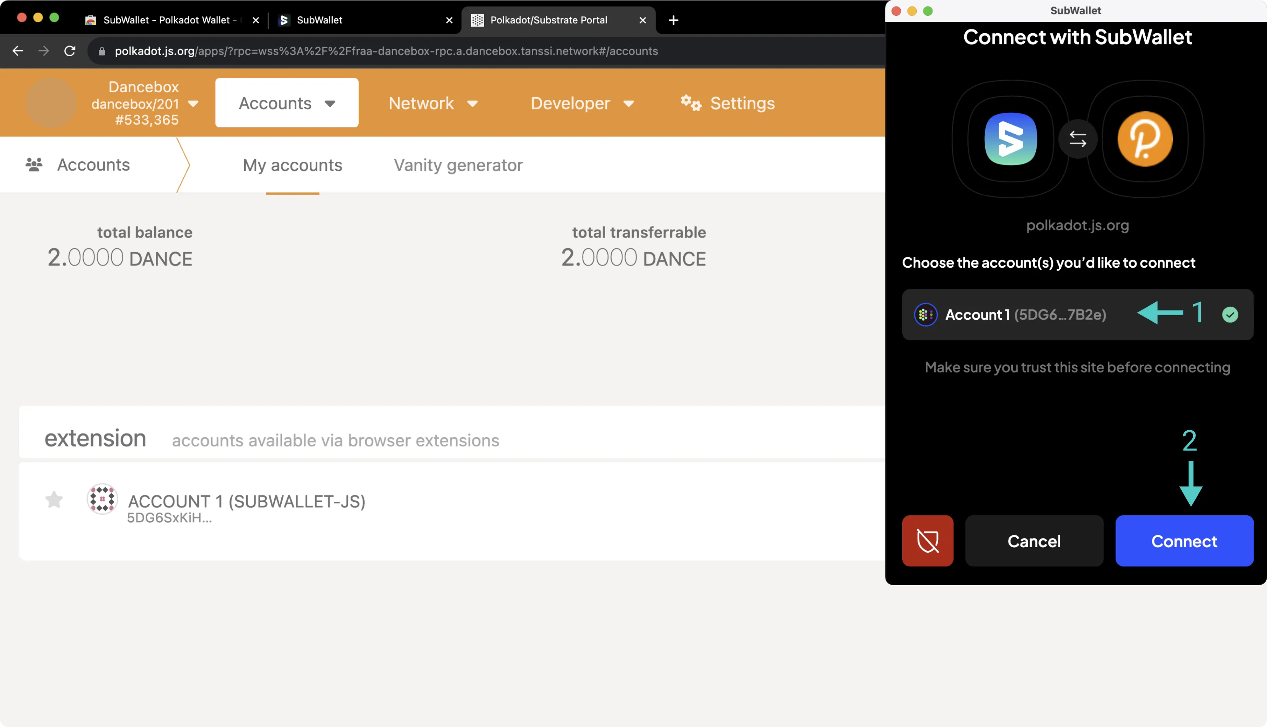The height and width of the screenshot is (727, 1267).
Task: Open a new browser tab
Action: (x=673, y=20)
